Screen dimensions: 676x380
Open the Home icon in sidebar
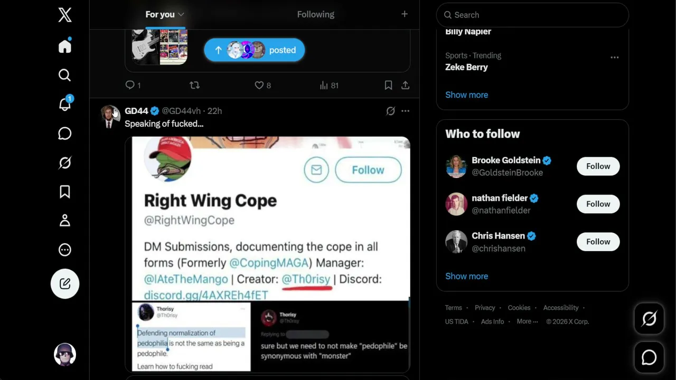coord(65,46)
